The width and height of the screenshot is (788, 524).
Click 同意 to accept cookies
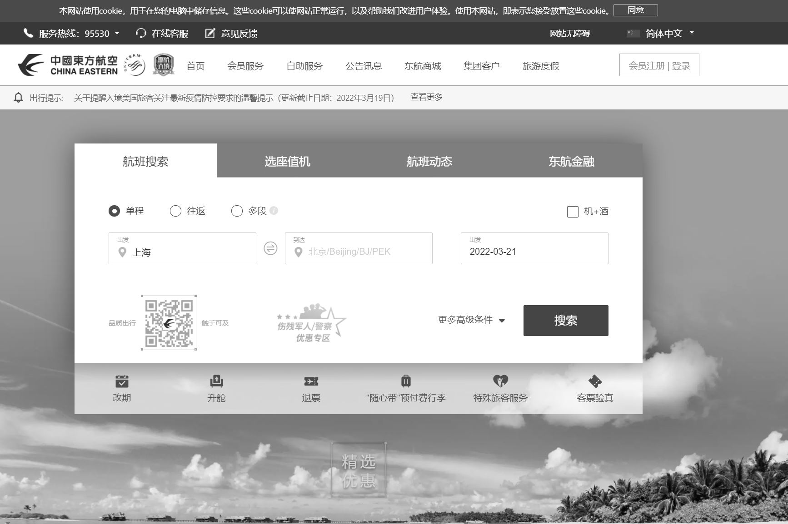click(x=635, y=10)
